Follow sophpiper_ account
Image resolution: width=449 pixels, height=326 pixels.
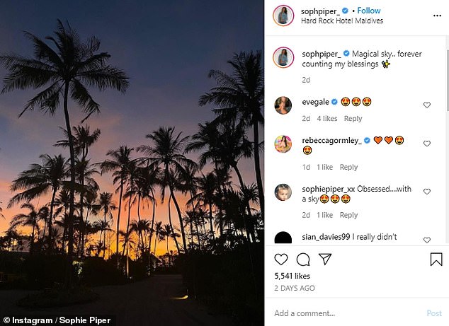point(369,11)
